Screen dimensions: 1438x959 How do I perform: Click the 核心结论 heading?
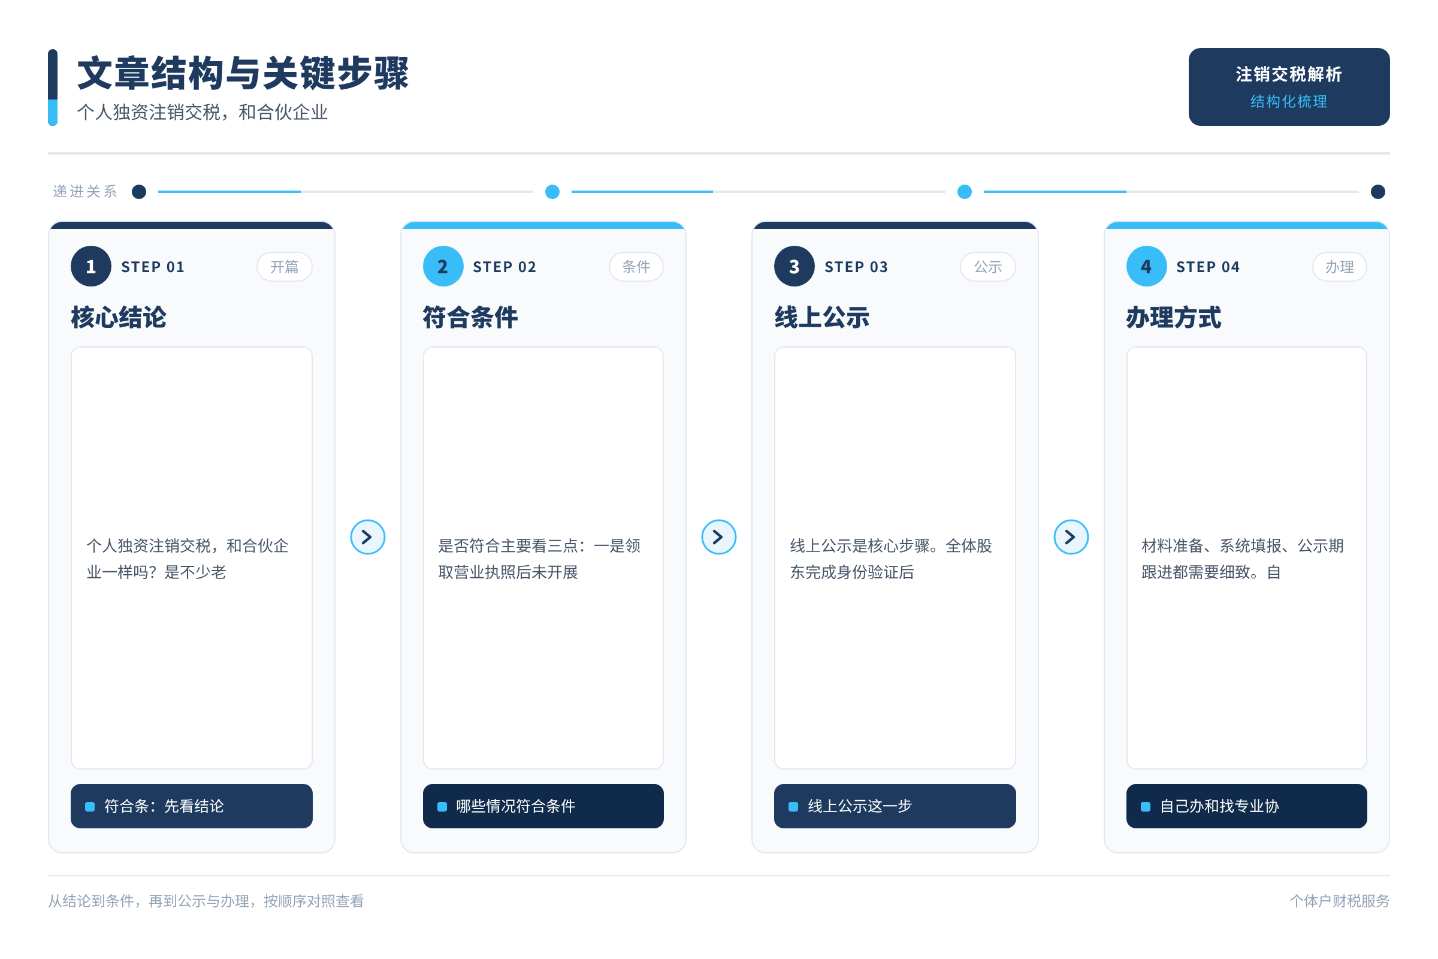click(119, 318)
